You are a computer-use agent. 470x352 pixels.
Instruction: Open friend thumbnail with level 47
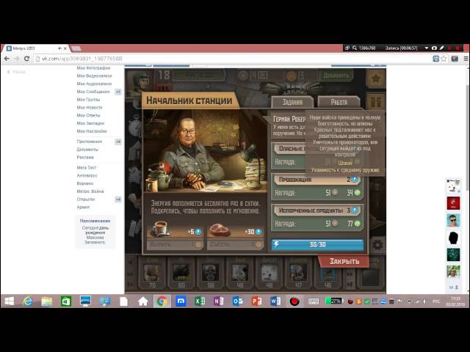click(299, 274)
